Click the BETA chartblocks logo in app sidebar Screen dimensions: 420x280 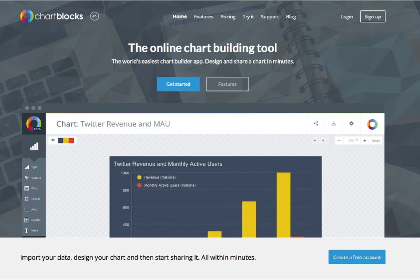pyautogui.click(x=34, y=124)
